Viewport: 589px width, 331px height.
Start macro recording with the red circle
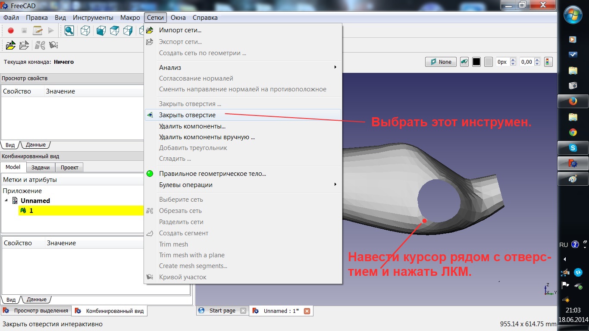(x=11, y=31)
